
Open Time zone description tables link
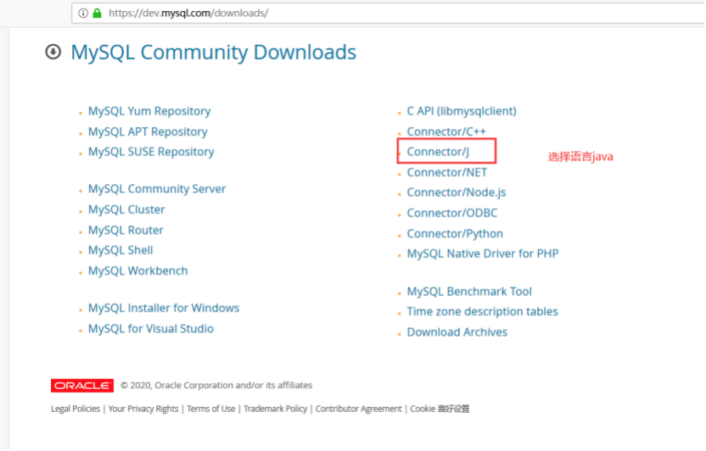coord(482,312)
